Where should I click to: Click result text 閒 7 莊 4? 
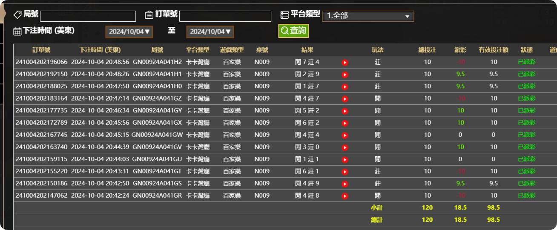(x=307, y=62)
